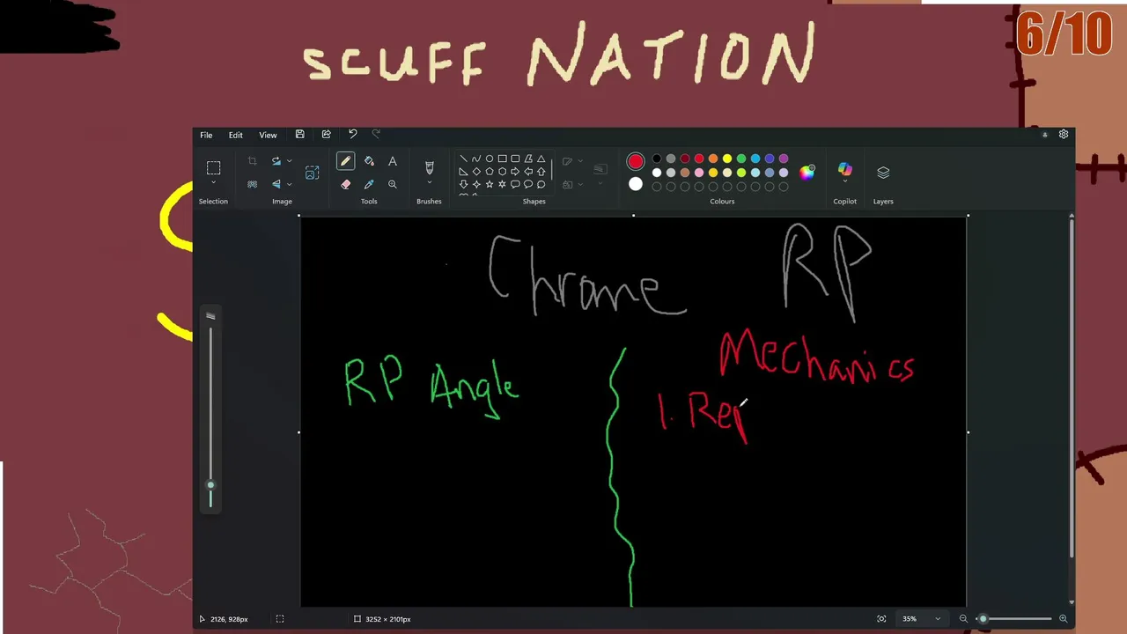Open the File menu
This screenshot has height=634, width=1127.
pyautogui.click(x=206, y=135)
